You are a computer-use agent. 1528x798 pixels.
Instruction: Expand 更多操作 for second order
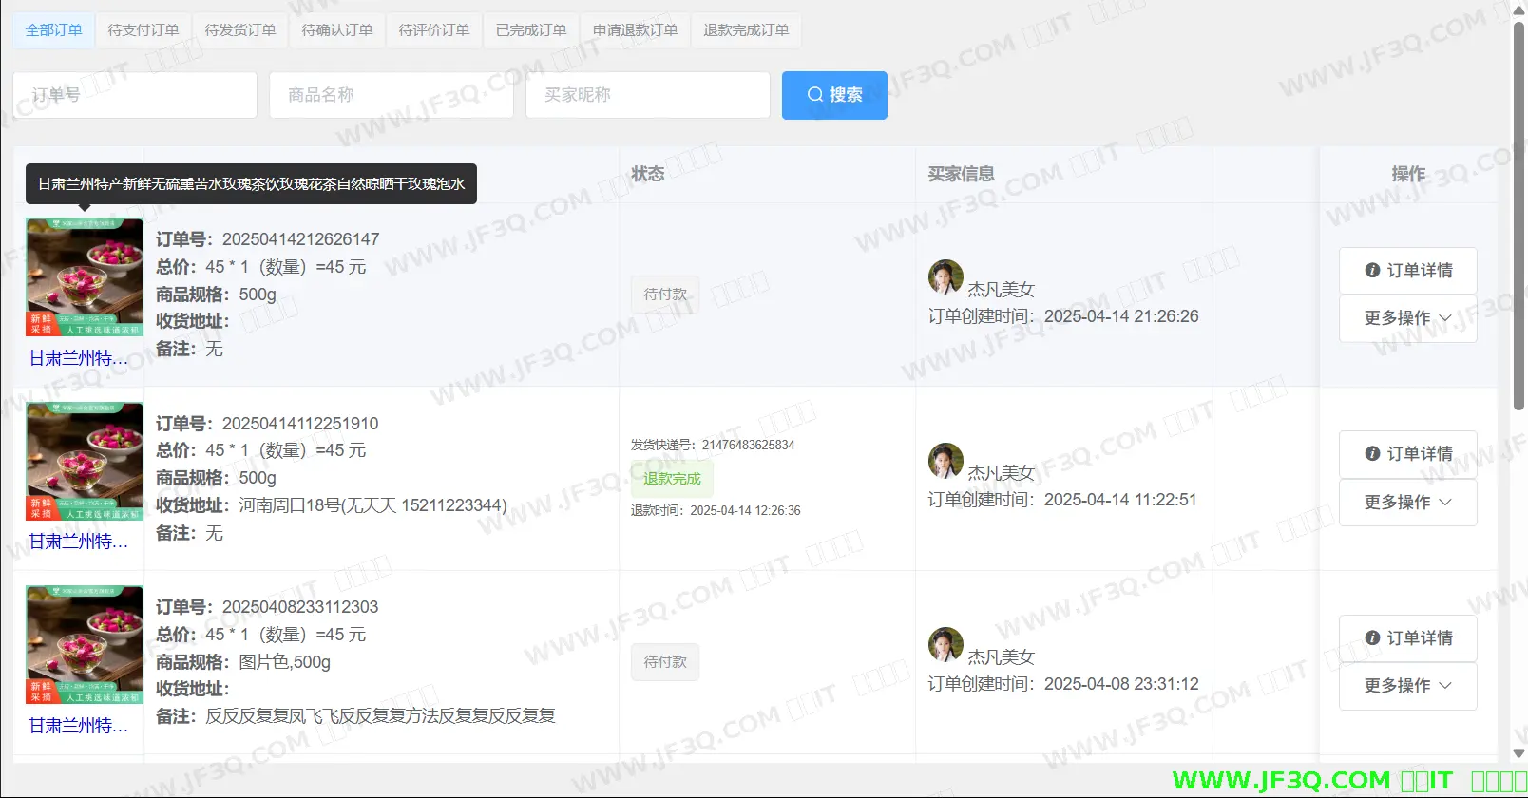(x=1407, y=503)
